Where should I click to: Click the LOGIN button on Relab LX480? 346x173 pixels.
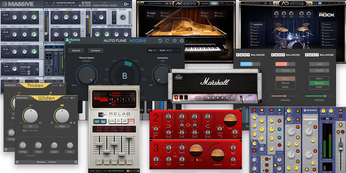96,121
